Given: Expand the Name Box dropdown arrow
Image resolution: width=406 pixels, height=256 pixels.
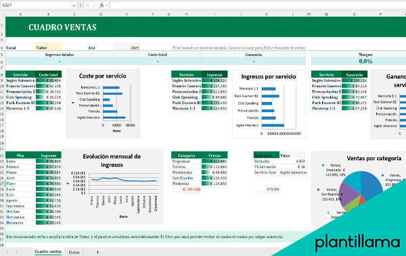Looking at the screenshot, I should pyautogui.click(x=74, y=5).
